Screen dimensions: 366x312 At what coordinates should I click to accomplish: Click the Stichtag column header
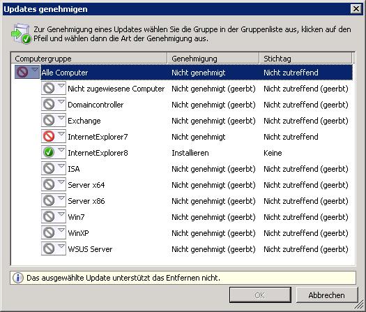[305, 59]
